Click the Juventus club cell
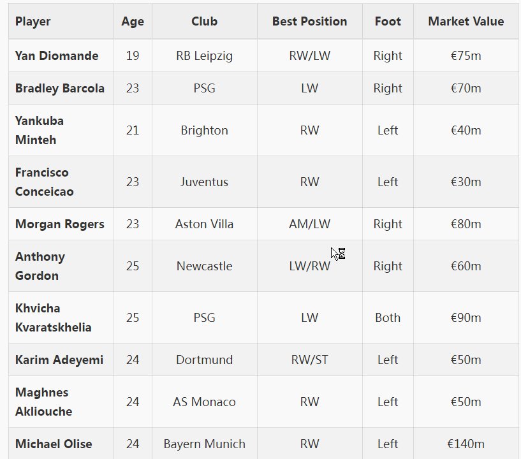 (x=204, y=182)
